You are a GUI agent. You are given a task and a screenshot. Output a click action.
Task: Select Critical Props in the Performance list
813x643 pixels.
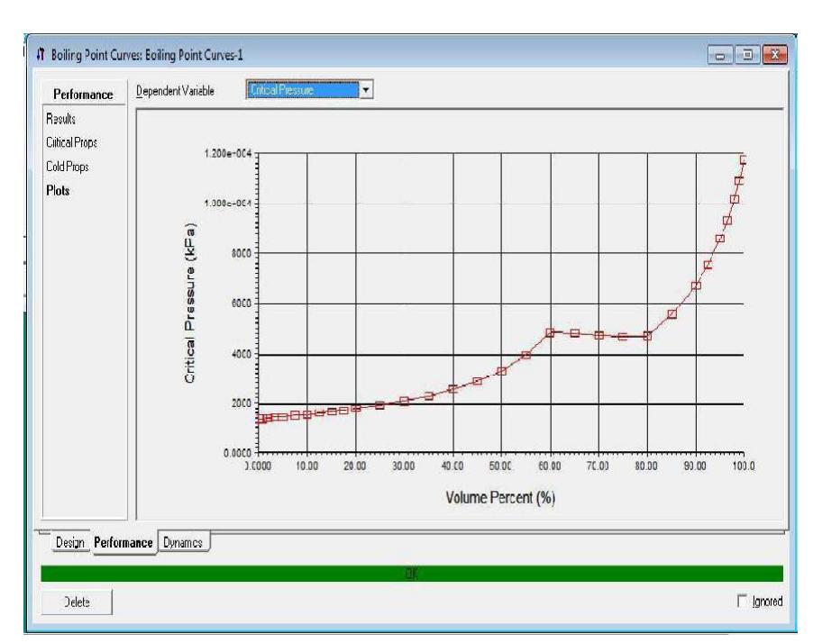(x=69, y=143)
